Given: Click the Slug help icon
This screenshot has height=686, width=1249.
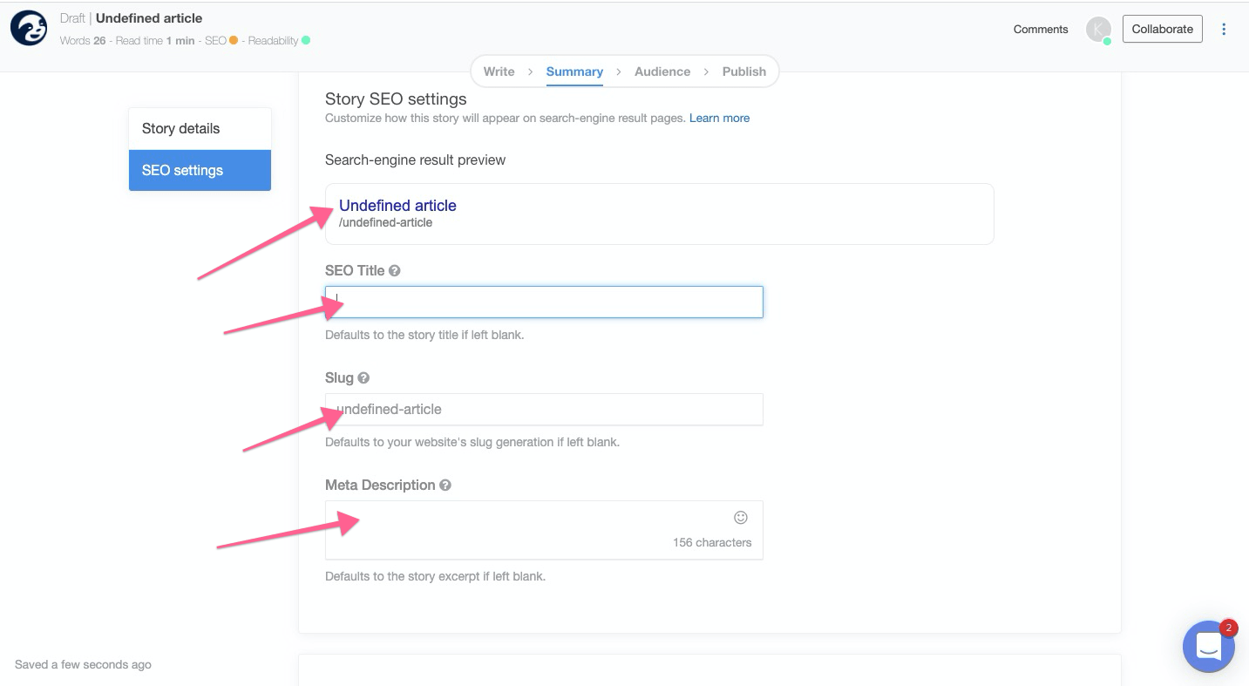Looking at the screenshot, I should click(363, 378).
